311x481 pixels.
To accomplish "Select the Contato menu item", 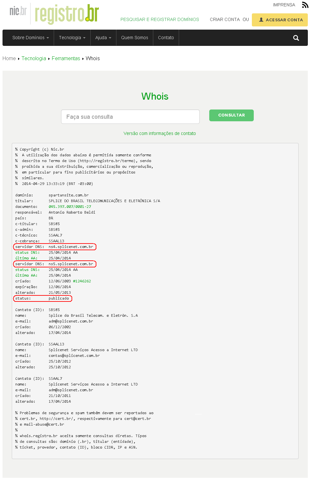I will [166, 38].
